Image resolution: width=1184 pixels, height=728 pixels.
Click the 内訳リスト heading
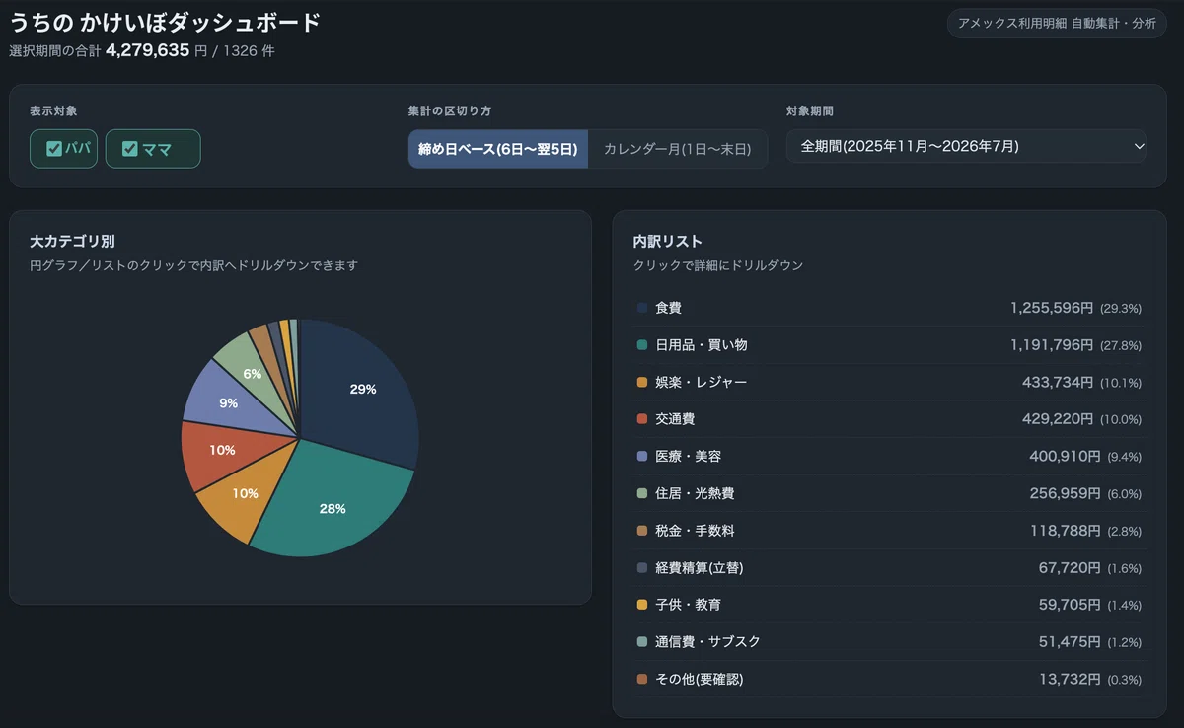click(668, 241)
